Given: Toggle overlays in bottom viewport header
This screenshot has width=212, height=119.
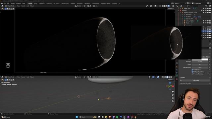Looking at the screenshot, I should (x=158, y=77).
